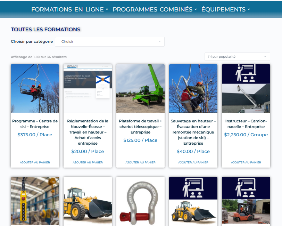This screenshot has width=282, height=226.
Task: Add Programme Centre de ski to cart
Action: [35, 162]
